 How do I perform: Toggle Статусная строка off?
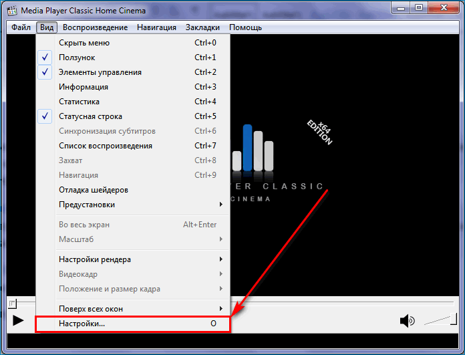point(133,116)
